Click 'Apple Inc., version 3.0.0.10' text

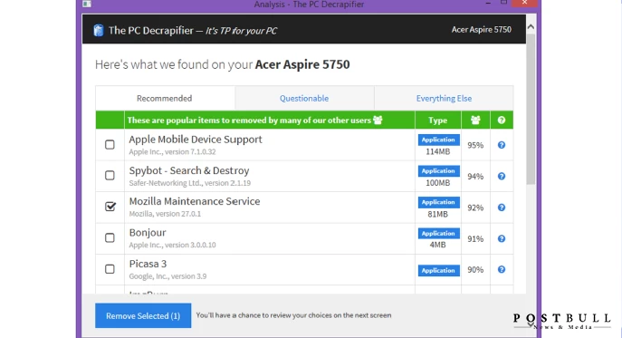[x=172, y=245]
